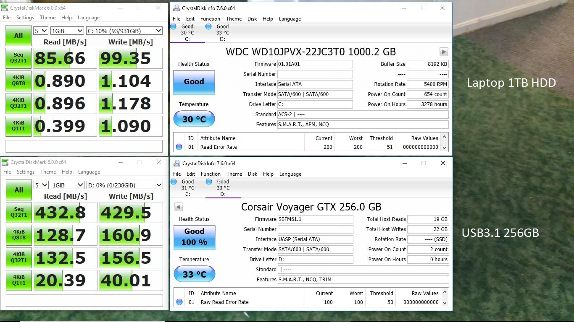The height and width of the screenshot is (322, 574).
Task: Click Attribute Name column header in WDC list
Action: point(218,138)
